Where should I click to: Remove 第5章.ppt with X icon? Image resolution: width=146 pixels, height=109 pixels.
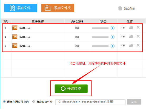point(138,27)
